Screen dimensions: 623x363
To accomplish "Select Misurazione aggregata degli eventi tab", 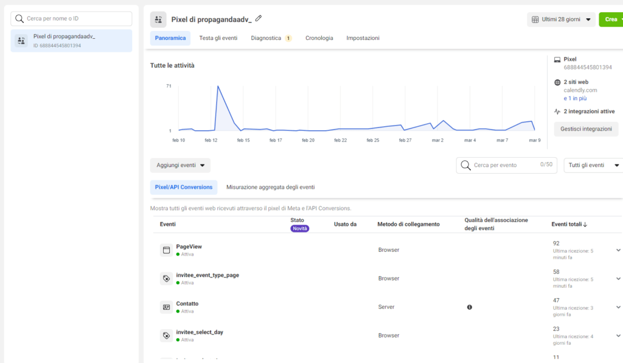I will 271,187.
